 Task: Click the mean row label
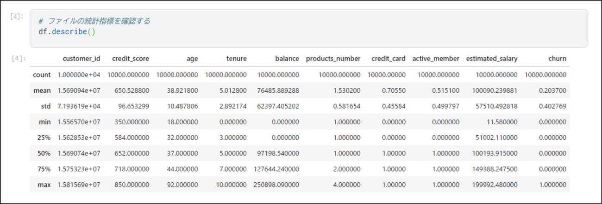(42, 90)
